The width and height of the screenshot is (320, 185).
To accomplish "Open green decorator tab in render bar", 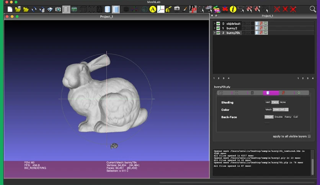I will coord(299,93).
